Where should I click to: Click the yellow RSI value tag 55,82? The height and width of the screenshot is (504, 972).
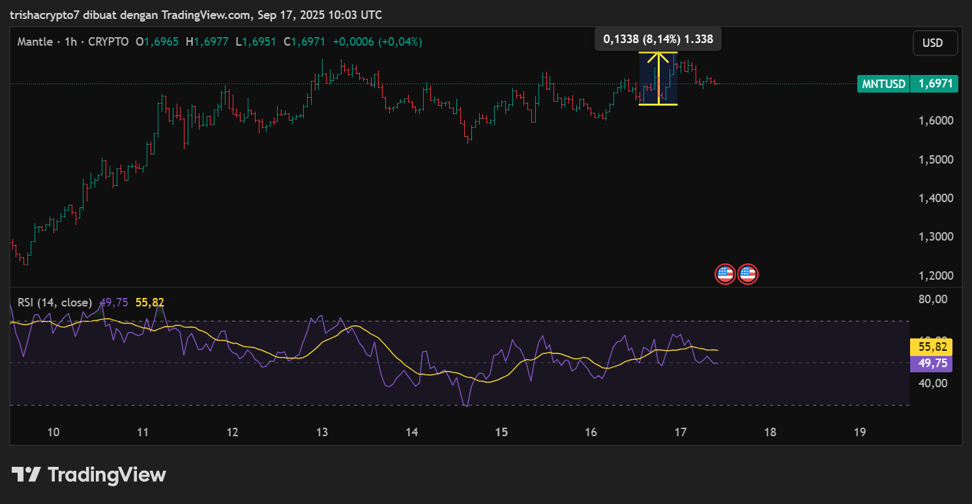930,347
